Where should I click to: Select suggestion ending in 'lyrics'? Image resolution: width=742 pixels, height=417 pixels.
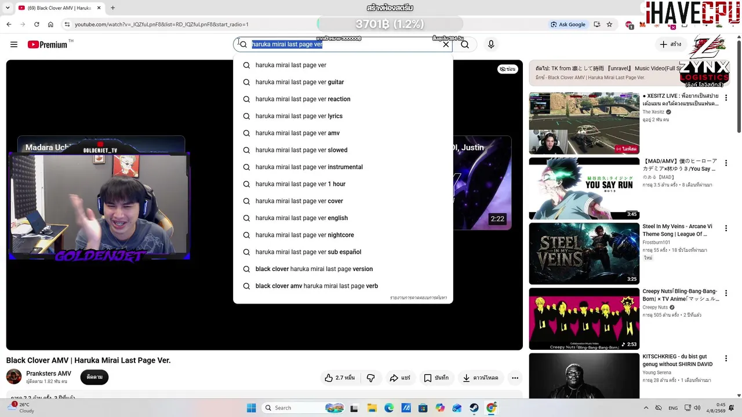pos(343,116)
